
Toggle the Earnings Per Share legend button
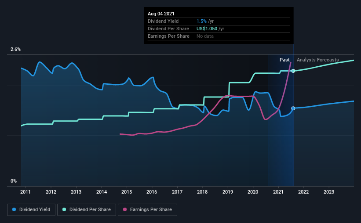click(x=147, y=210)
